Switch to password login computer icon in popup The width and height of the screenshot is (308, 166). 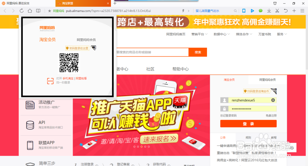click(x=94, y=48)
